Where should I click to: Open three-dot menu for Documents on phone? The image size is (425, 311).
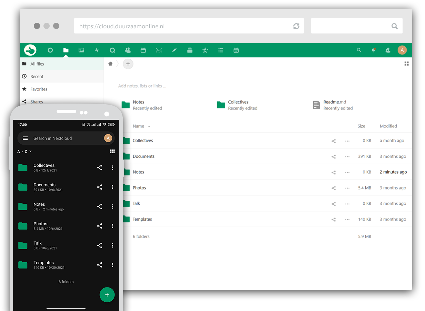tap(112, 187)
